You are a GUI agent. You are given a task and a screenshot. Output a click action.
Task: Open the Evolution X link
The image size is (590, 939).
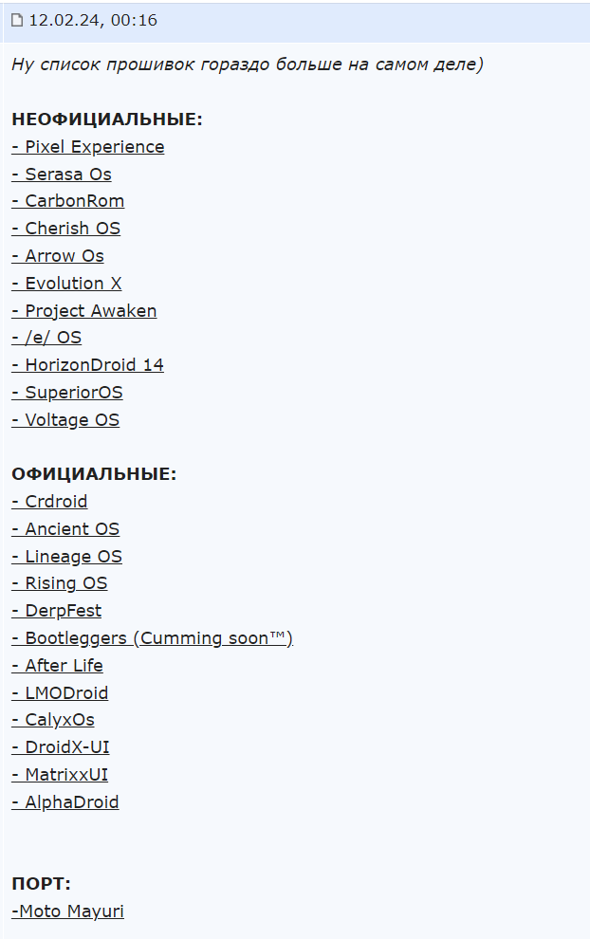pyautogui.click(x=66, y=284)
